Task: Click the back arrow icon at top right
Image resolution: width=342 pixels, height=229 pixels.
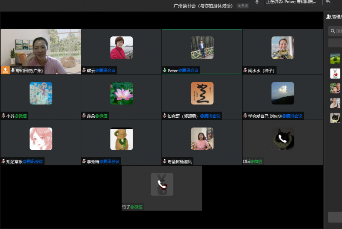Action: pos(328,2)
